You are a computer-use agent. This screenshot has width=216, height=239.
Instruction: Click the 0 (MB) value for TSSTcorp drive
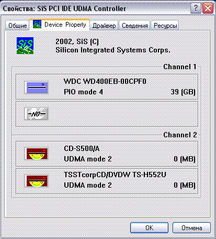pos(185,185)
